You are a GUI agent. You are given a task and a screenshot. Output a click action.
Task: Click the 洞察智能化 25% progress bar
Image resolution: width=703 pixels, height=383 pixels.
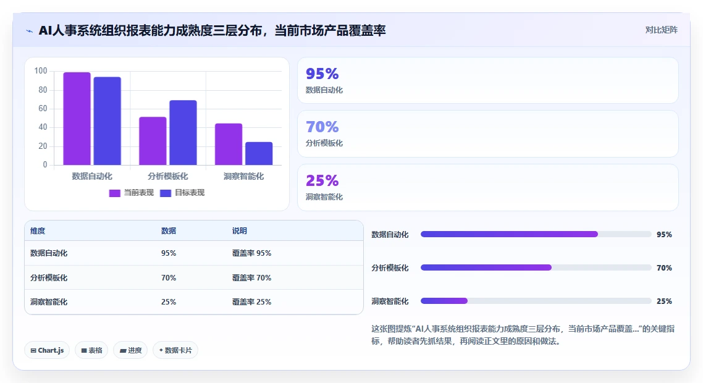[536, 301]
